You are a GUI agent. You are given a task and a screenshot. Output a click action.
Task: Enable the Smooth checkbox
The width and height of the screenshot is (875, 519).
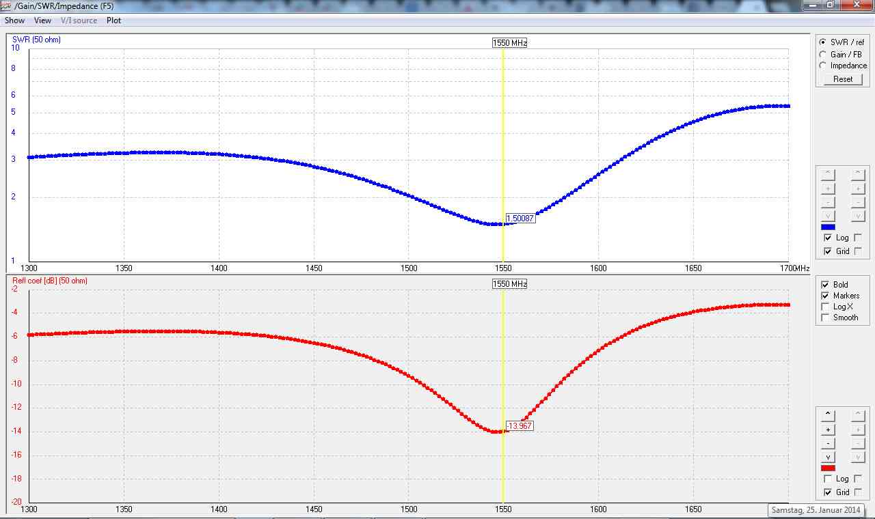(x=825, y=318)
